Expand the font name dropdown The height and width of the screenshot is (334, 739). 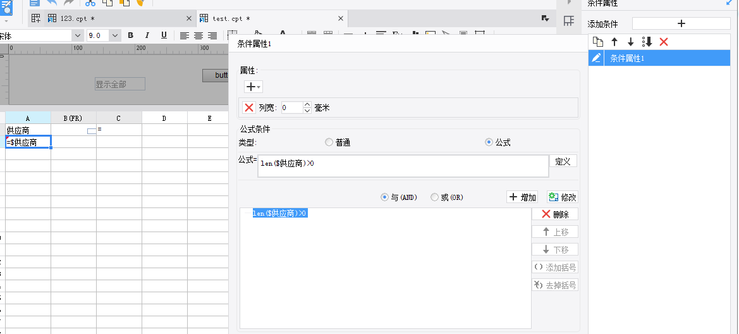76,35
